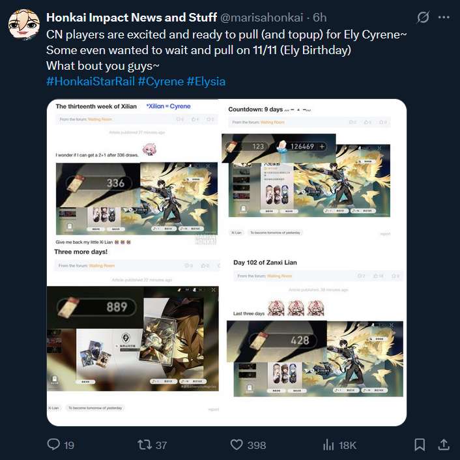
Task: Bookmark this post
Action: point(420,444)
